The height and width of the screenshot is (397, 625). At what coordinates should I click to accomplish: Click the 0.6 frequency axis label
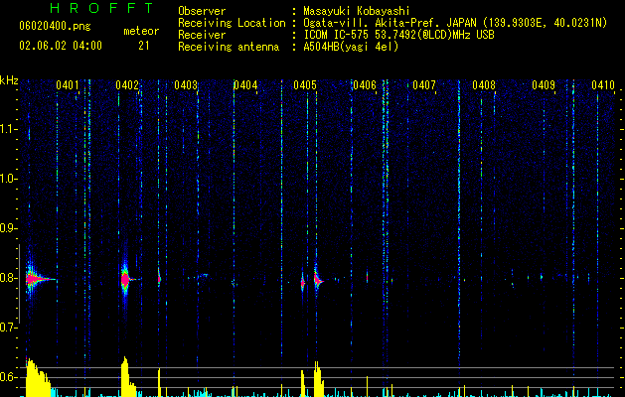pos(8,377)
